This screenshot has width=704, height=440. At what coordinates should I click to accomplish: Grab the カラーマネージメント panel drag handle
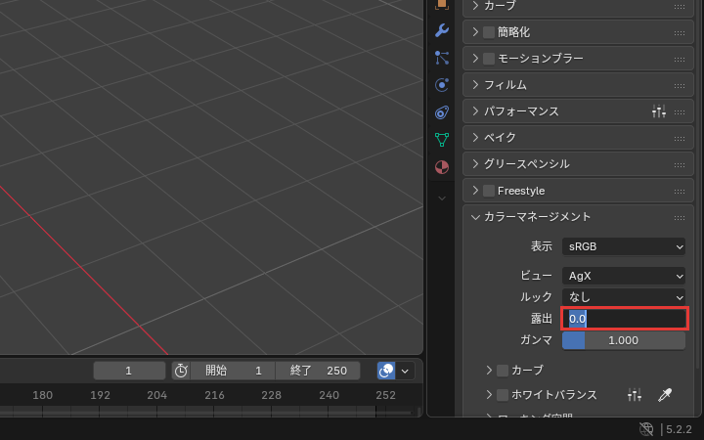(x=680, y=218)
